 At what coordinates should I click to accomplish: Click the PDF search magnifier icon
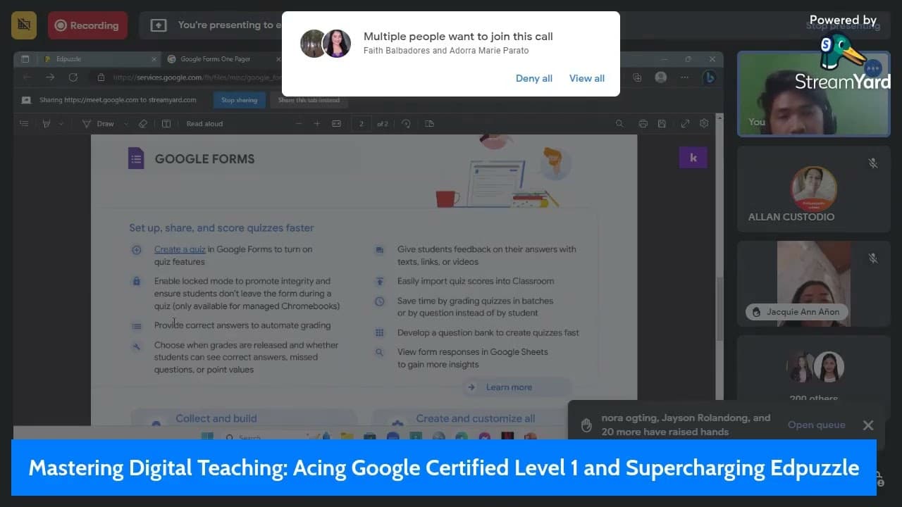[619, 124]
